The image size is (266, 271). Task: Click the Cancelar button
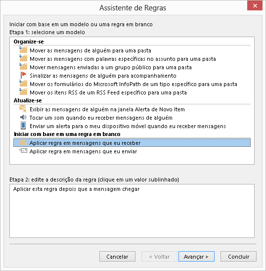(117, 257)
